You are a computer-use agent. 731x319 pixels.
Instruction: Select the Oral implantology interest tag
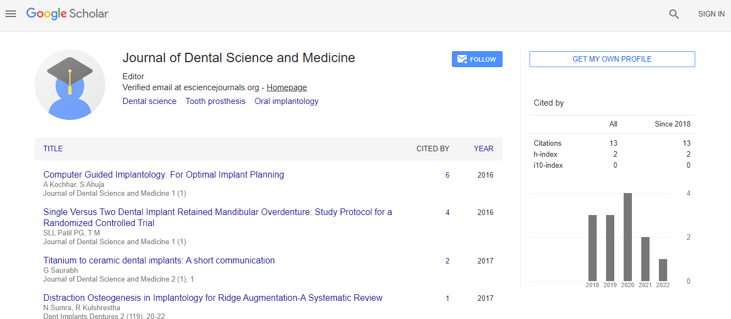point(286,101)
